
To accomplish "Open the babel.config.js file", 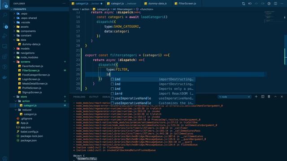I will 29,131.
